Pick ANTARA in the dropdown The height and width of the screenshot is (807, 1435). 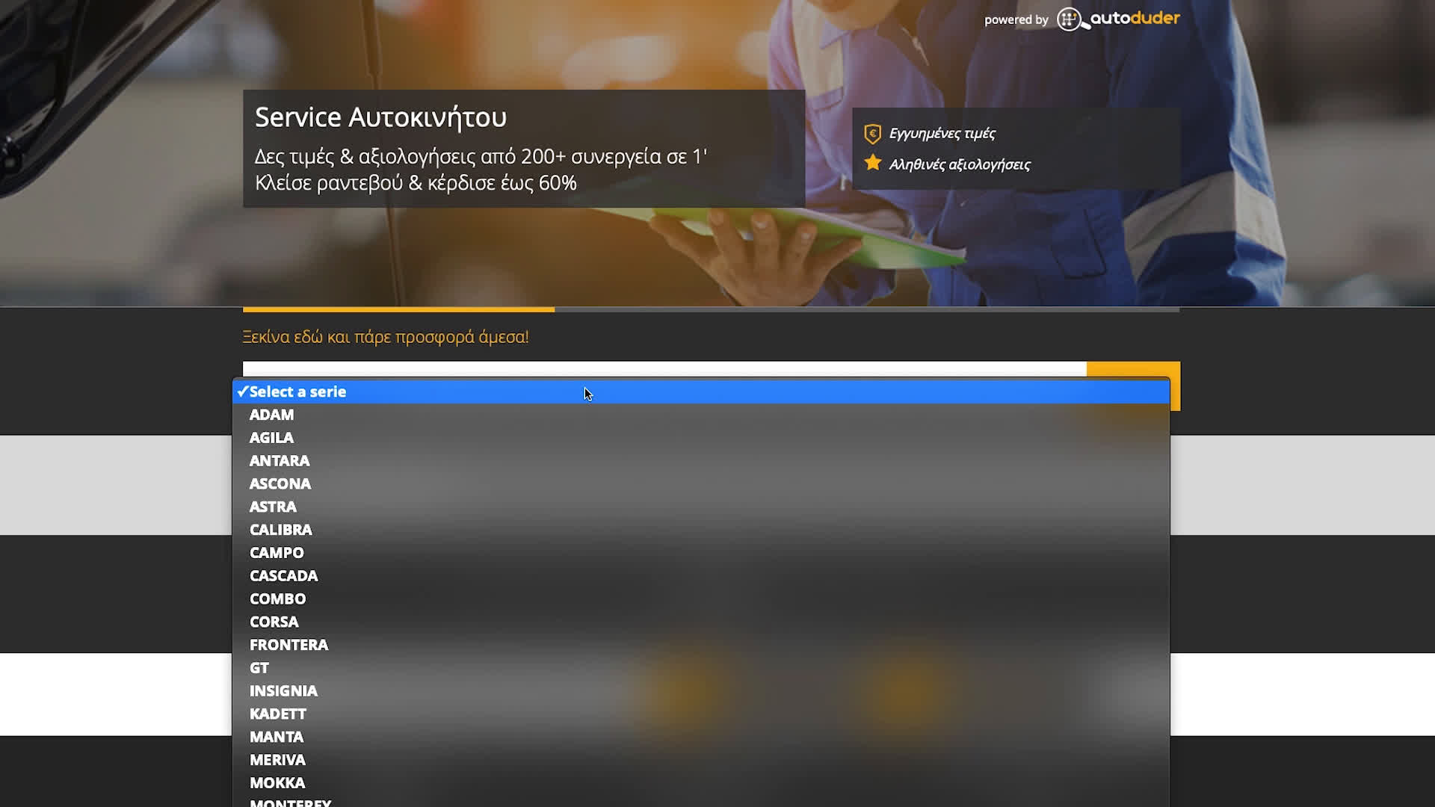279,461
